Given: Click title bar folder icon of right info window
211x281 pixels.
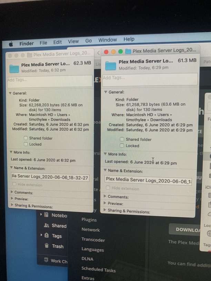Looking at the screenshot, I should 128,51.
